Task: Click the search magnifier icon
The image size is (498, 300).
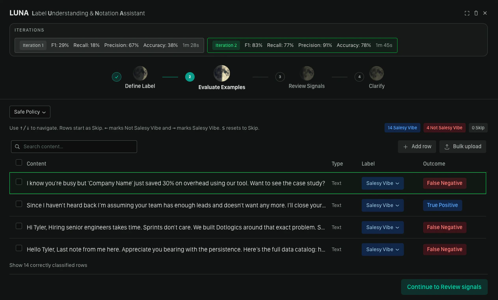Action: point(17,147)
